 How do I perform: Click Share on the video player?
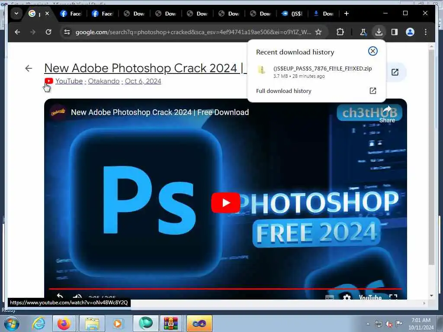tap(387, 114)
